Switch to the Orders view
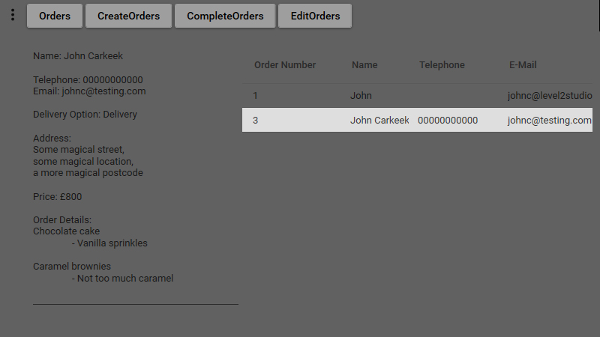600x337 pixels. coord(55,16)
